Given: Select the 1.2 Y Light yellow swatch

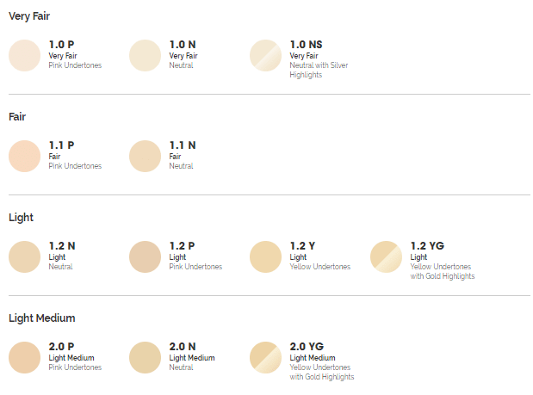Looking at the screenshot, I should click(x=265, y=256).
